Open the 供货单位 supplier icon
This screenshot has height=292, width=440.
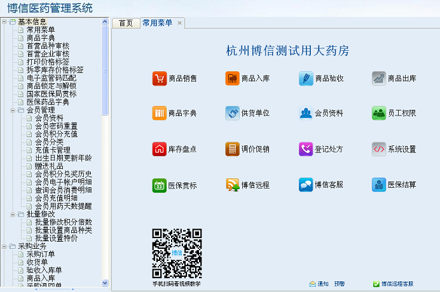pyautogui.click(x=232, y=114)
